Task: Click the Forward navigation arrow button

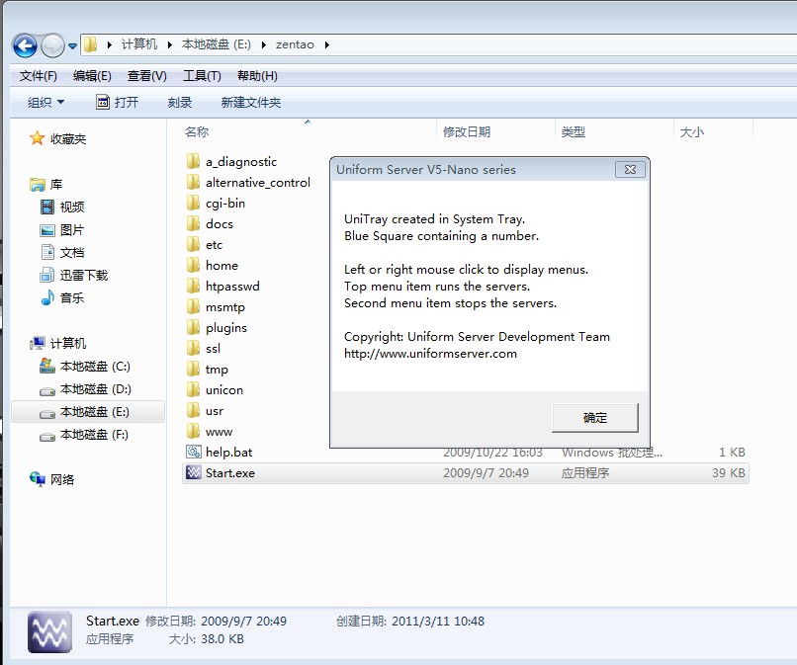Action: 52,46
